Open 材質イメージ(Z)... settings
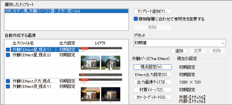Image resolution: width=232 pixels, height=105 pixels. point(153,90)
